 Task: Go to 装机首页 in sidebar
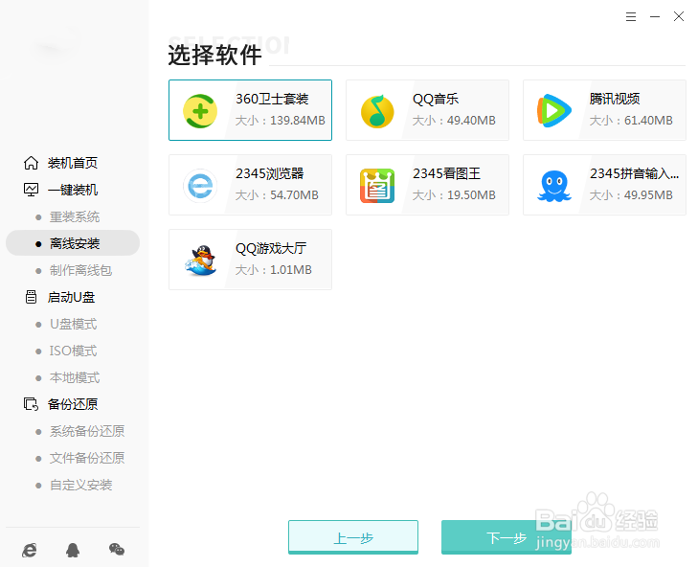73,163
